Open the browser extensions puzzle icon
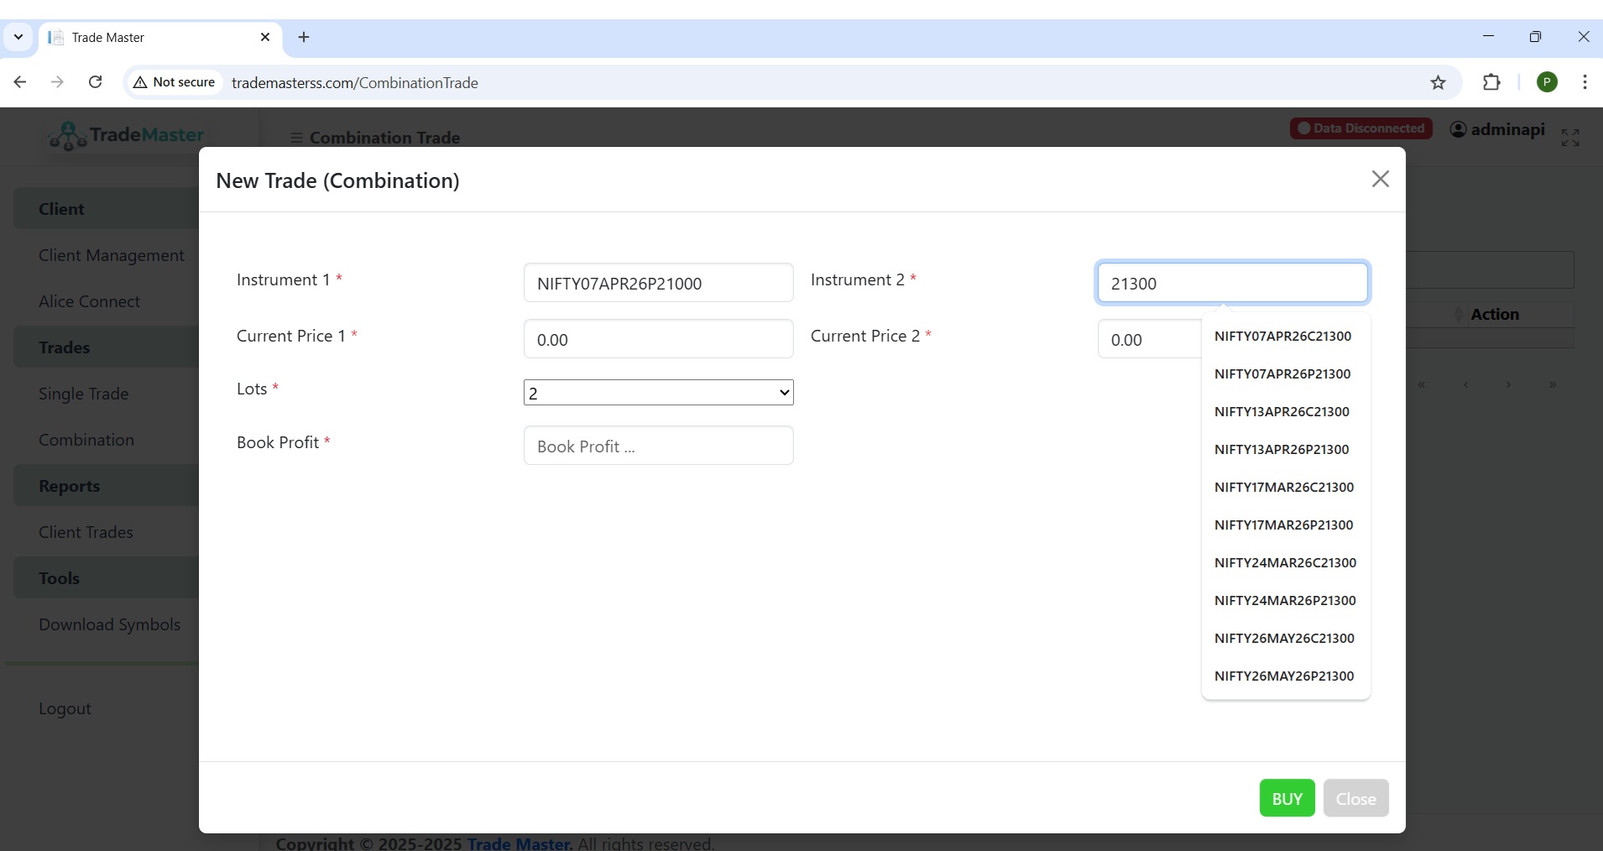The height and width of the screenshot is (851, 1603). point(1491,82)
